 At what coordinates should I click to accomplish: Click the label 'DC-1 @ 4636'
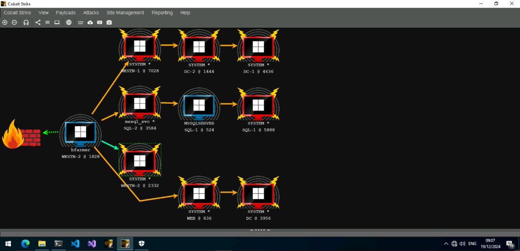(x=258, y=71)
